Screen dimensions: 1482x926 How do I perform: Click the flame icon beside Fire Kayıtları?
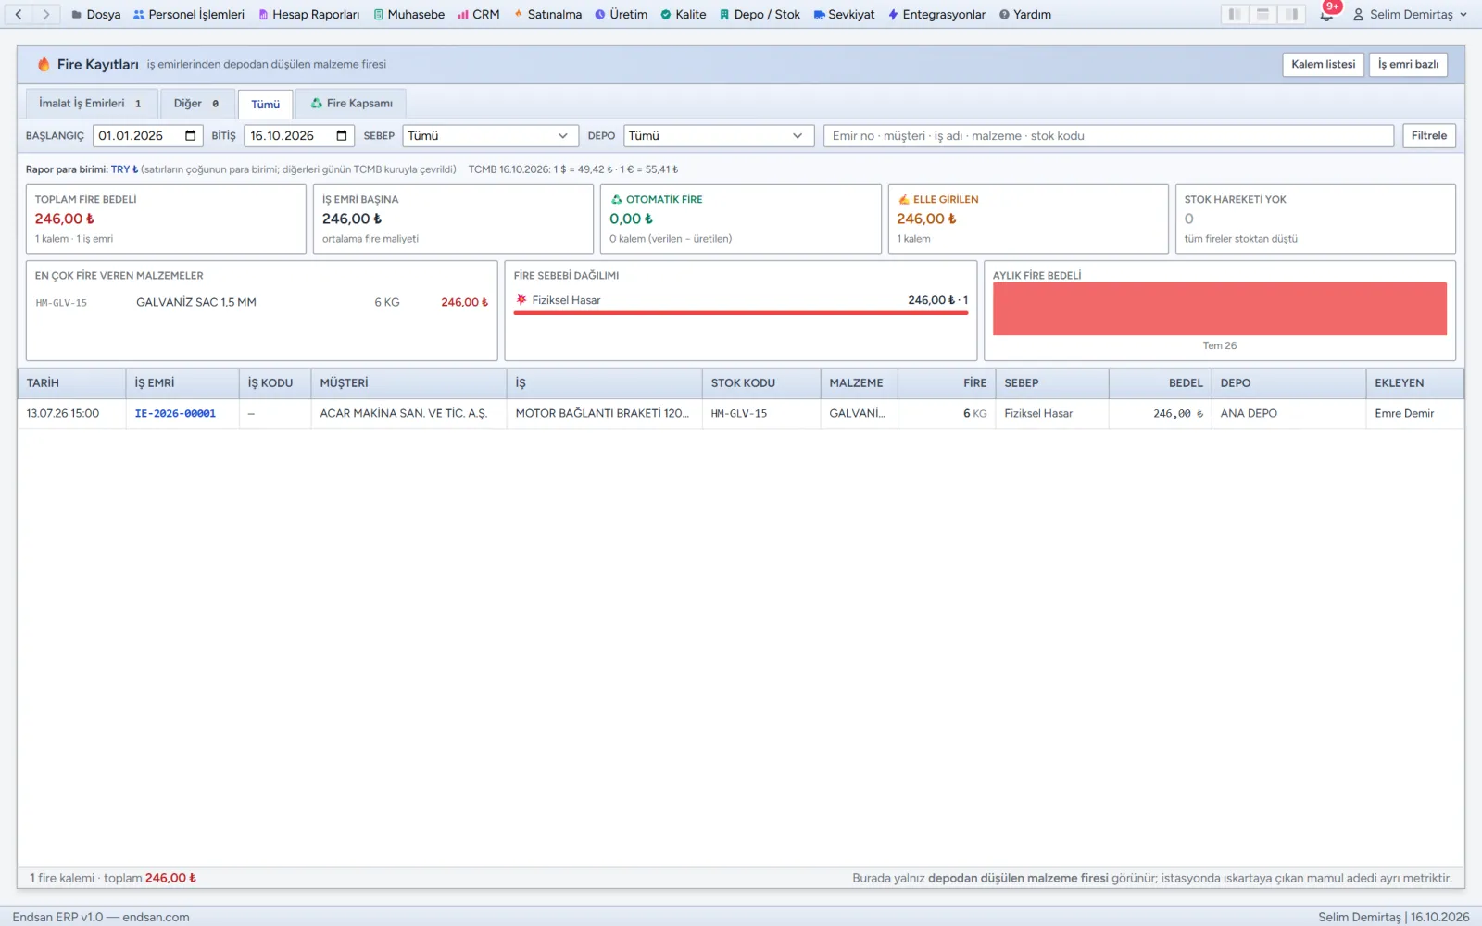[x=44, y=64]
